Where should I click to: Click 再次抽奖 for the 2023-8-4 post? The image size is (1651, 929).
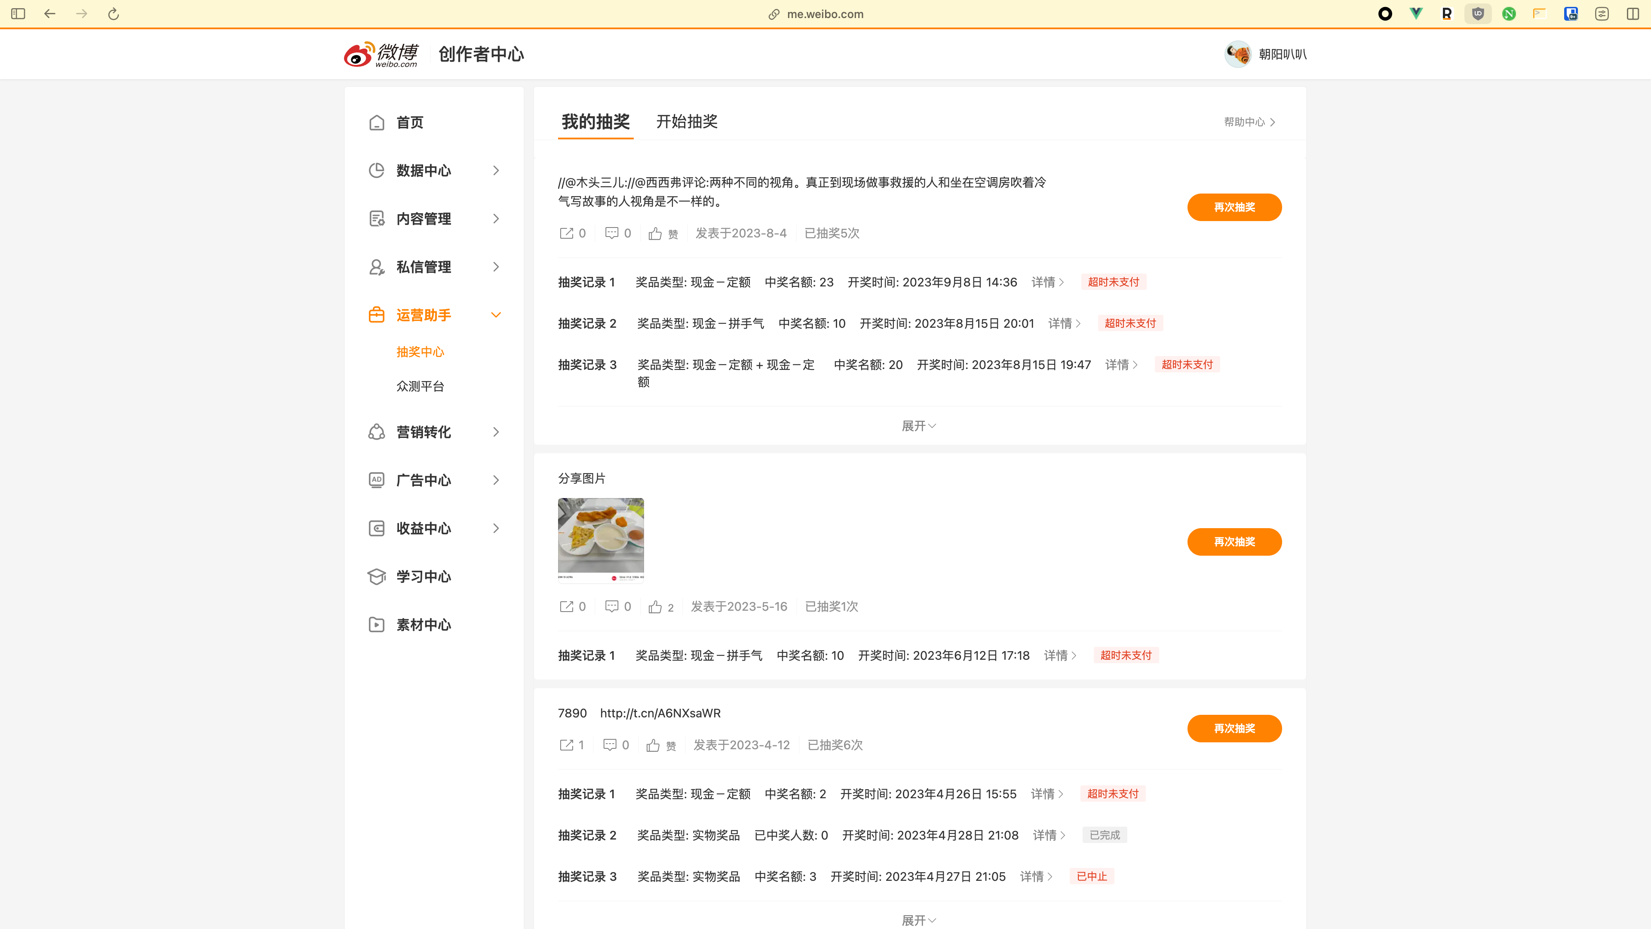1234,207
